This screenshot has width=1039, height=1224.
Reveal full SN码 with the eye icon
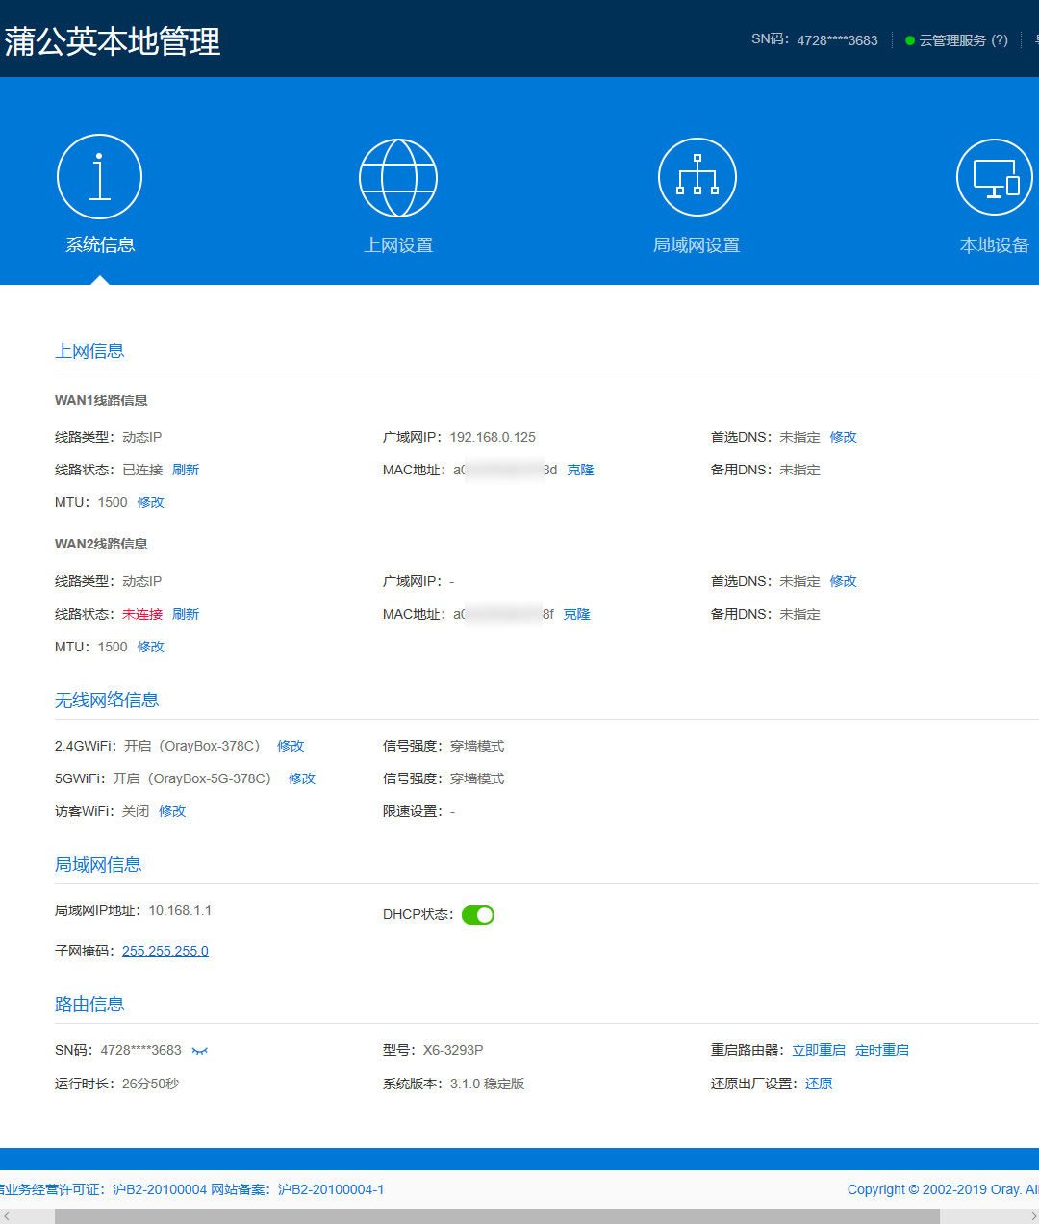pos(199,1050)
